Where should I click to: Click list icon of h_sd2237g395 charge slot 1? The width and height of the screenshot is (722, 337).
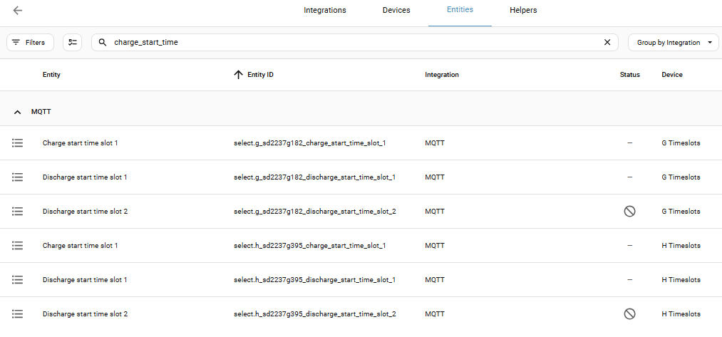coord(18,245)
